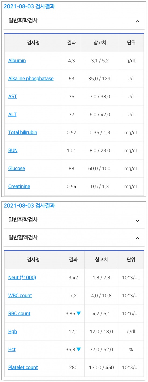Open the Hgb test link

click(x=13, y=332)
